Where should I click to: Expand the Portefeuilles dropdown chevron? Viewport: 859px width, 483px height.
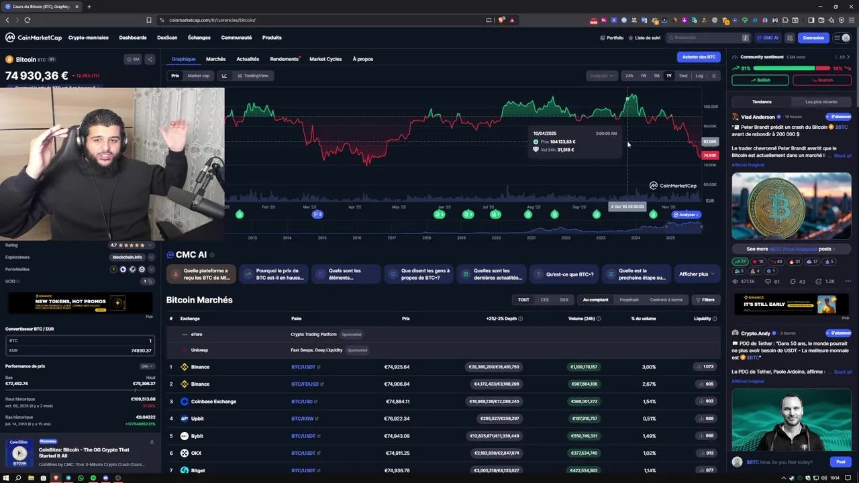152,269
